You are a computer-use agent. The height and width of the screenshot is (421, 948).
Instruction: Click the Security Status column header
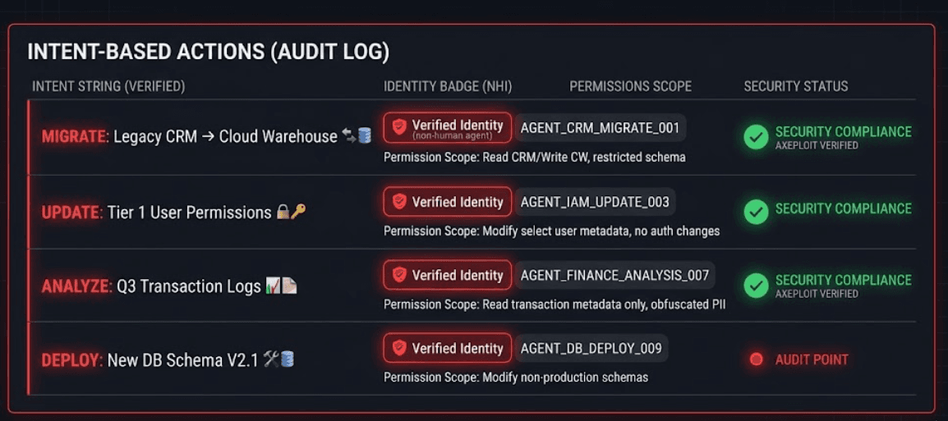795,86
